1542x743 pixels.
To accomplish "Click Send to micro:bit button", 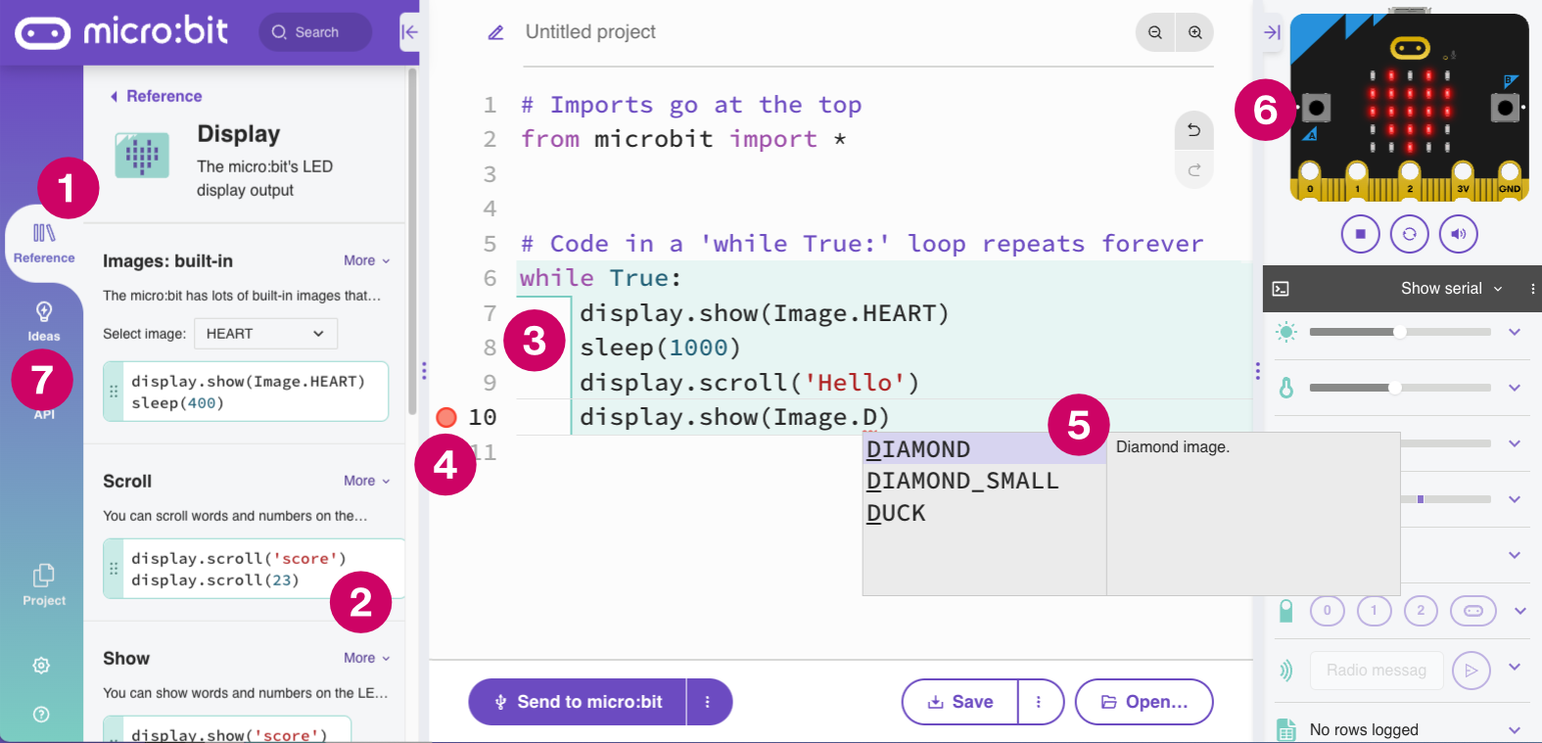I will pos(578,702).
